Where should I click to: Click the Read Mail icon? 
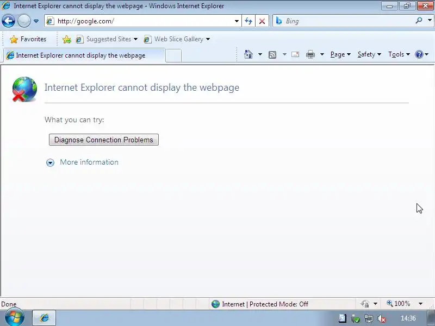[x=295, y=54]
